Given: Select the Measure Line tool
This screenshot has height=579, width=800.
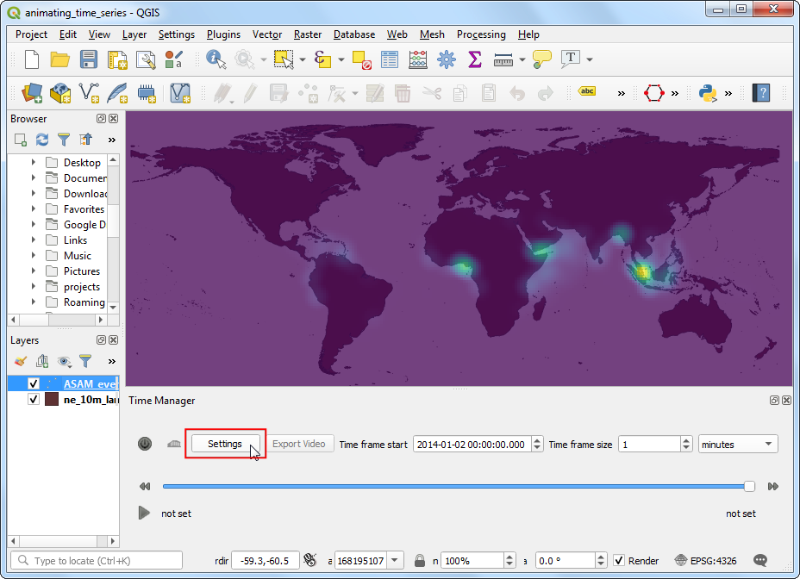Looking at the screenshot, I should (502, 59).
